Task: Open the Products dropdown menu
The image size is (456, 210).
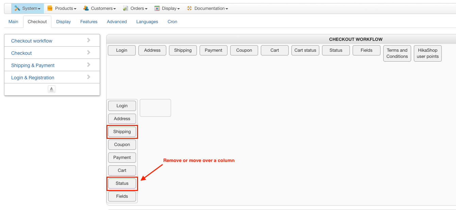Action: [62, 9]
